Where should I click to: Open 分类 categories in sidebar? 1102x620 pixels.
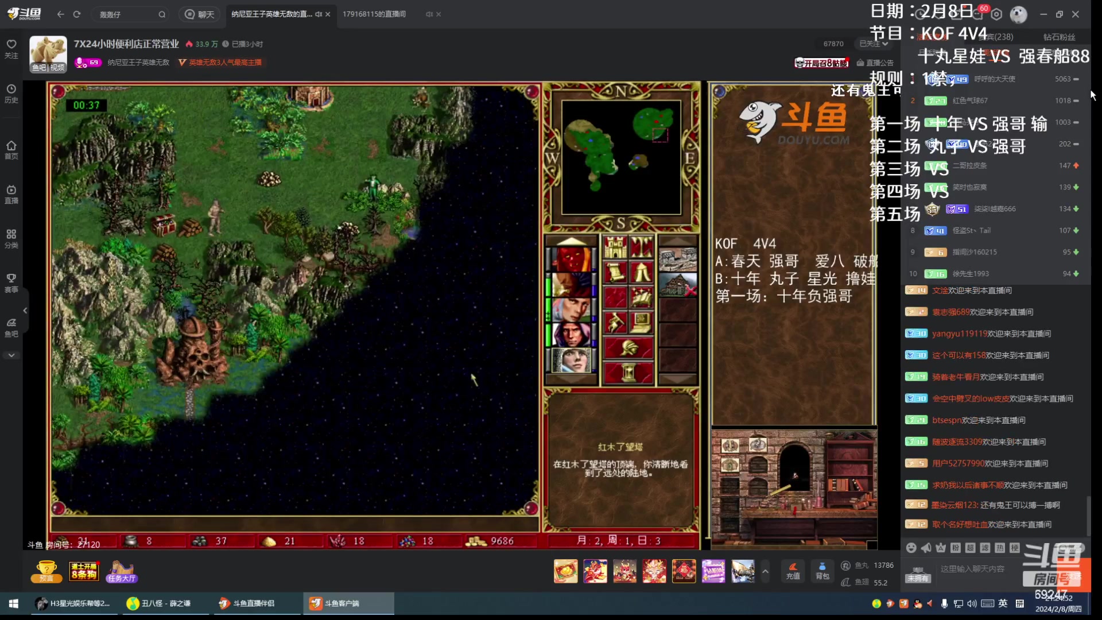click(x=11, y=239)
